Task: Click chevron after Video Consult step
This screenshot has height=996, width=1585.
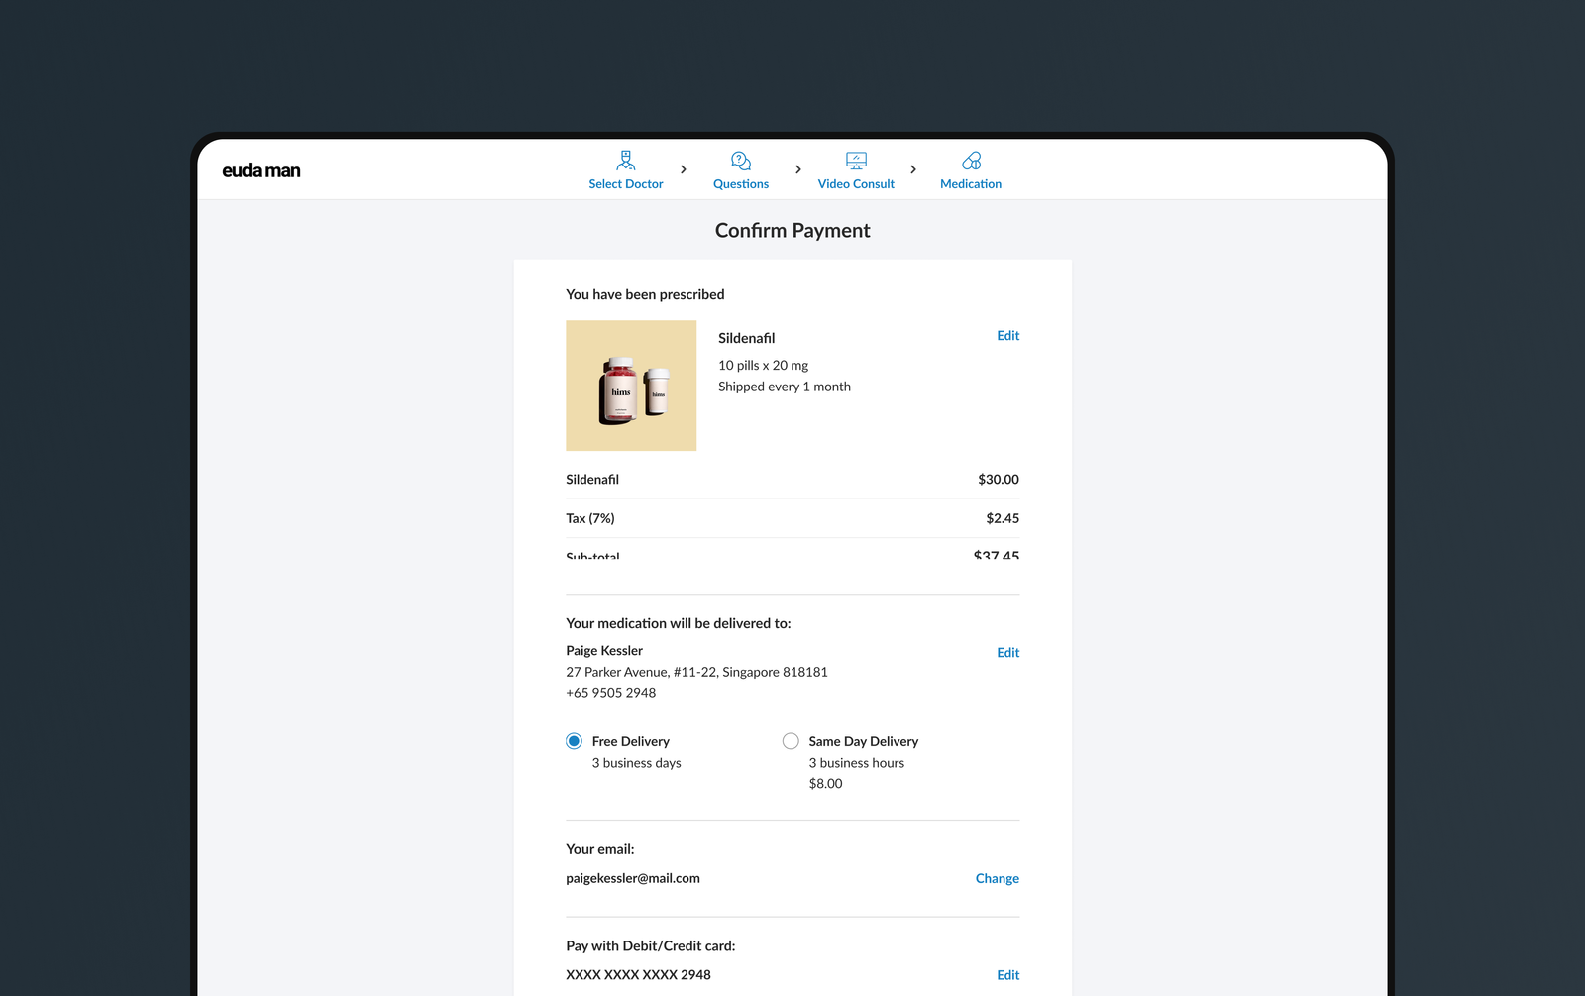Action: (913, 169)
